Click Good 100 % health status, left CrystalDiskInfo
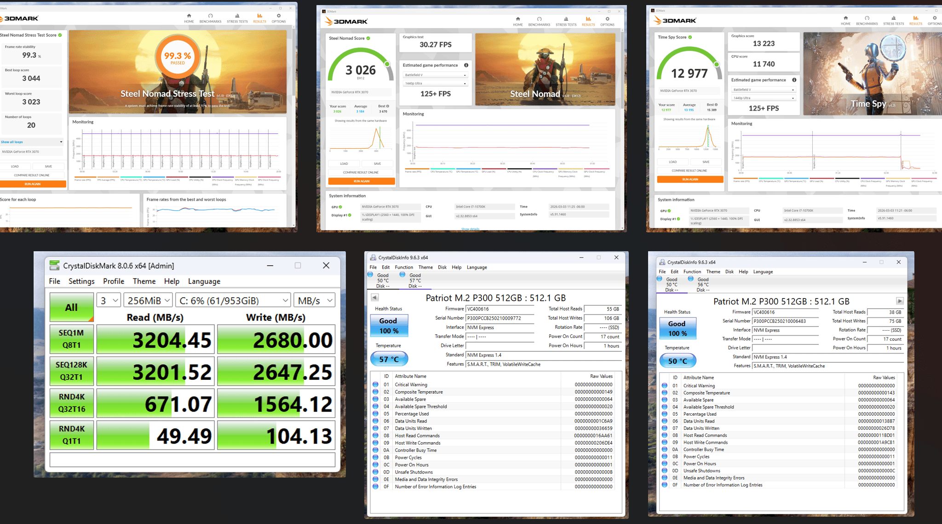The width and height of the screenshot is (942, 524). 389,326
